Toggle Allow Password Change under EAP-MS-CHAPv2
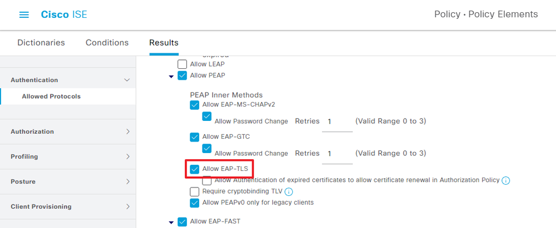 (206, 116)
